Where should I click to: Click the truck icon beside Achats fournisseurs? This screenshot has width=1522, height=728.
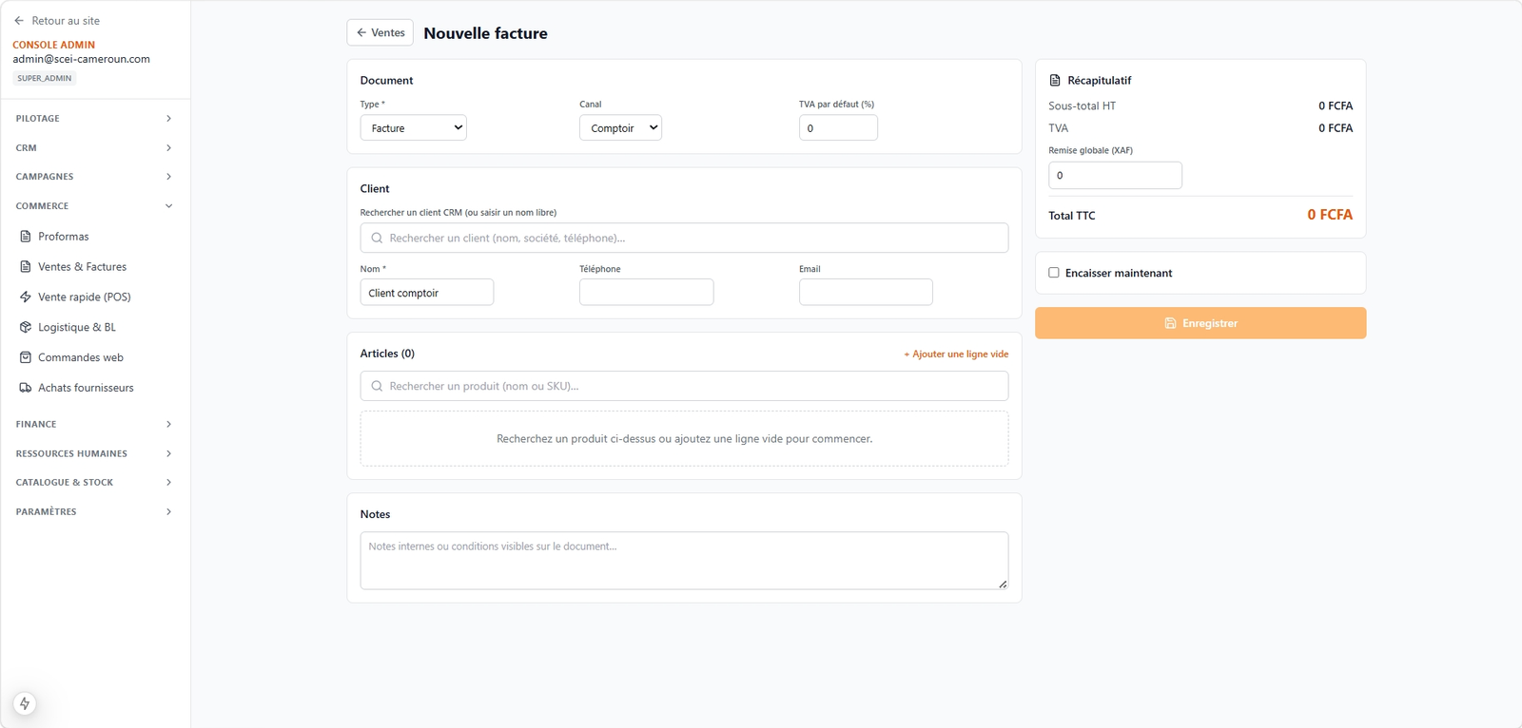tap(26, 388)
